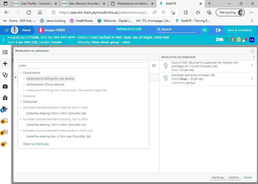Open the list view sidebar icon
258x184 pixels.
point(5,52)
